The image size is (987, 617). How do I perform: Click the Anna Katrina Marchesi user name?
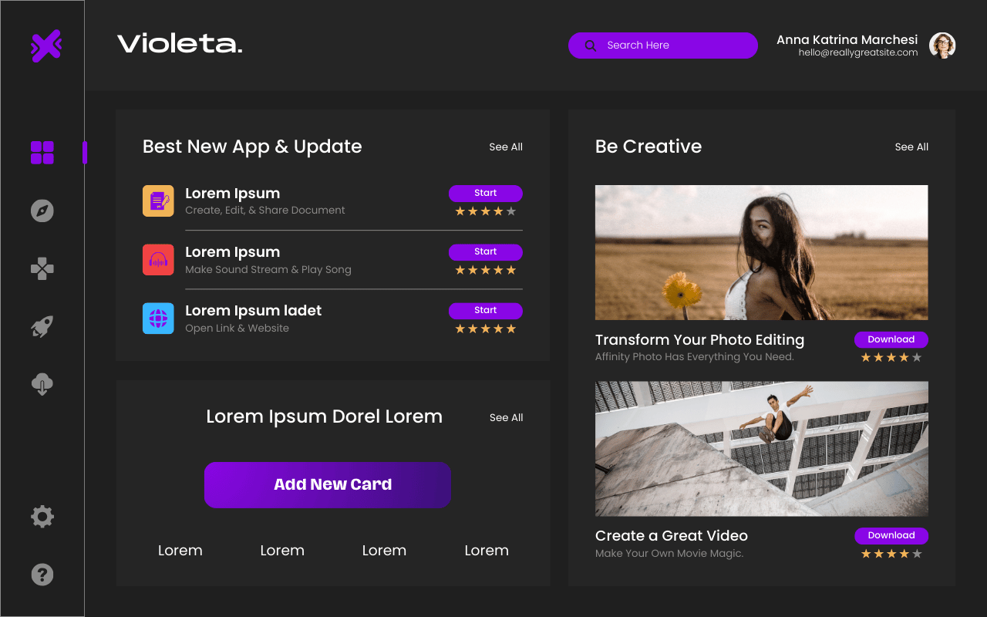pyautogui.click(x=847, y=39)
